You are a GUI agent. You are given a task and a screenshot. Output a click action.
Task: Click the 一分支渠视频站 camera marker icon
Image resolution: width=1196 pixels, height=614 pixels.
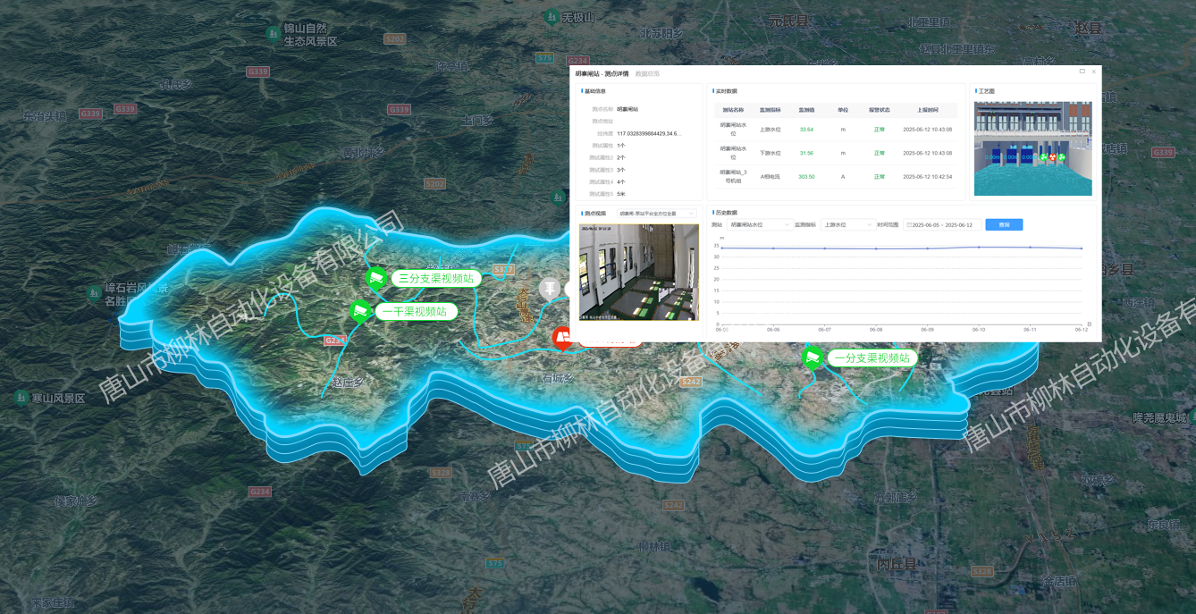click(x=813, y=357)
